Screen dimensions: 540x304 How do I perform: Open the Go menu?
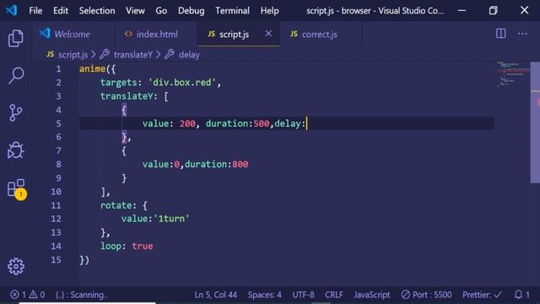(x=161, y=11)
